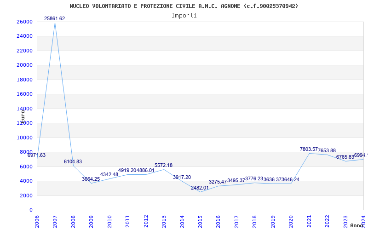The width and height of the screenshot is (368, 230).
Task: Select the 2010 x-axis year label
Action: 109,221
